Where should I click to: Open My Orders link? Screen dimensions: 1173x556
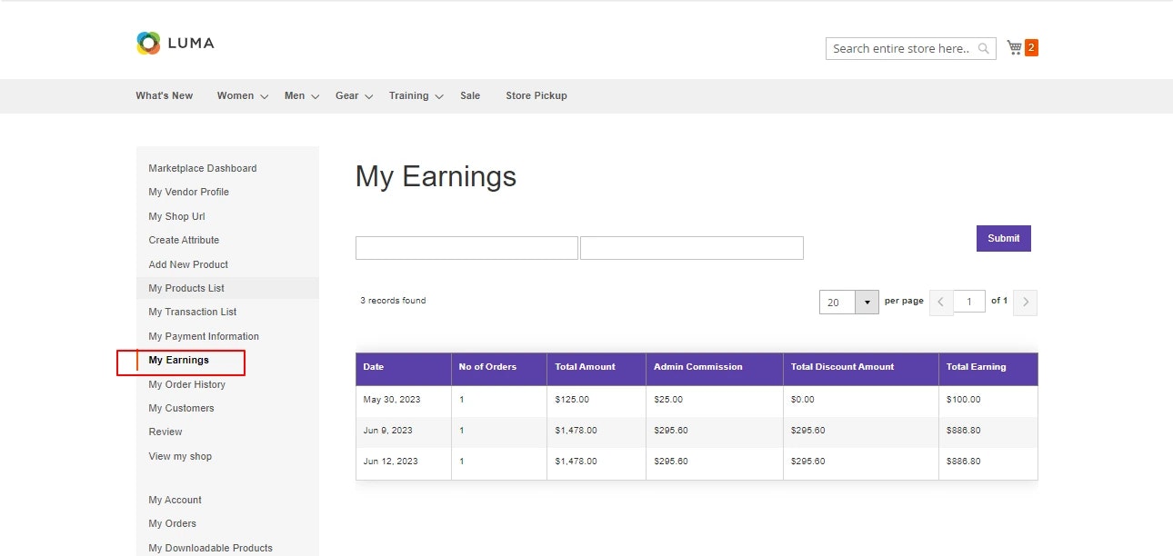(x=173, y=523)
